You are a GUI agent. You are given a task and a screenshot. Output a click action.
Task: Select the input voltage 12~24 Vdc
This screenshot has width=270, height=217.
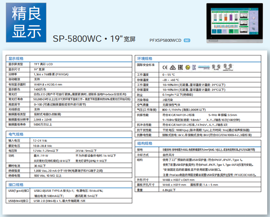click(x=40, y=141)
